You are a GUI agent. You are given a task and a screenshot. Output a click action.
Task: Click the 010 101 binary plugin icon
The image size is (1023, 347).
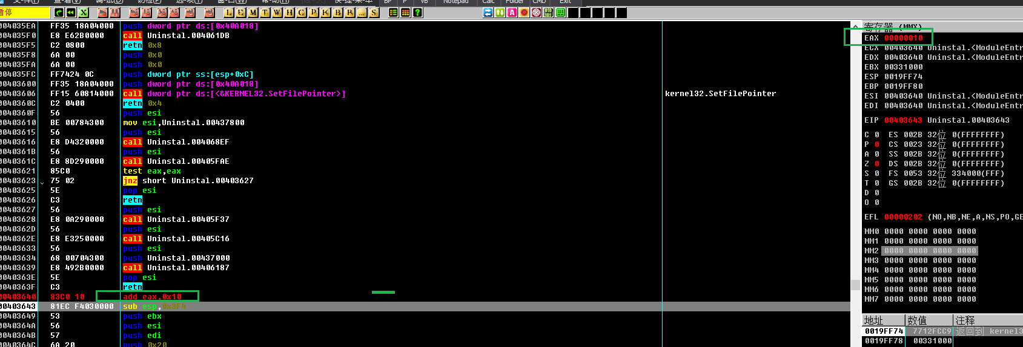(549, 12)
